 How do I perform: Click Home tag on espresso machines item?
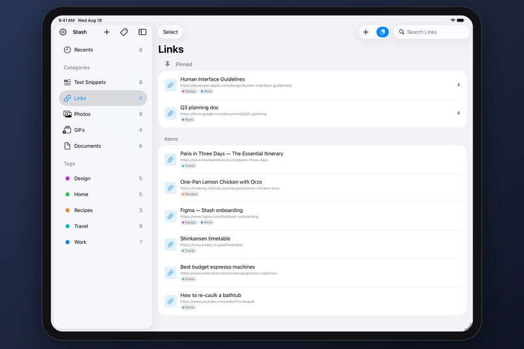pos(188,279)
